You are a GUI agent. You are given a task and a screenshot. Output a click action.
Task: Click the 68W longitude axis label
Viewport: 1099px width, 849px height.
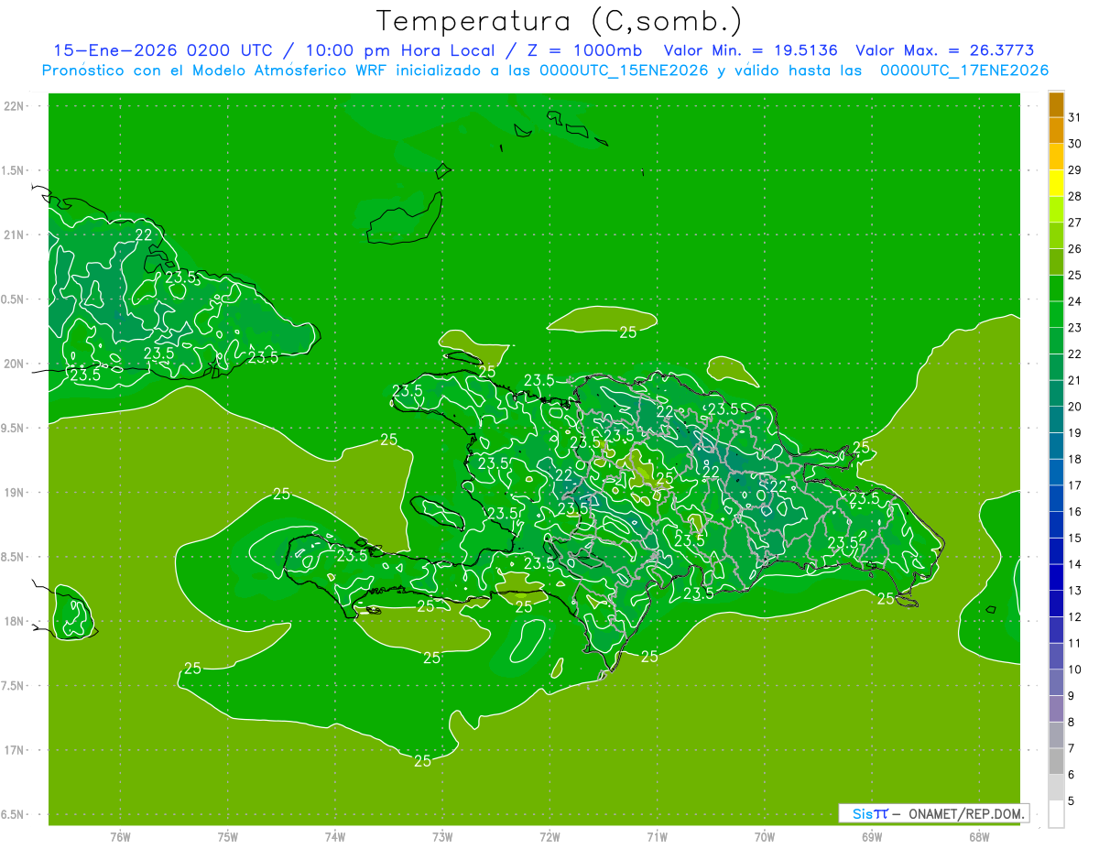[979, 837]
